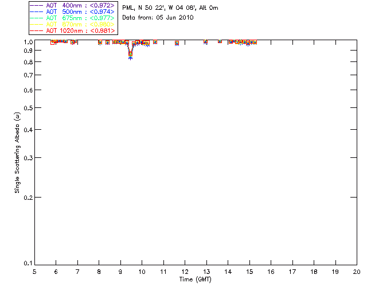Image resolution: width=367 pixels, height=294 pixels.
Task: Click the x-axis label 10
Action: pyautogui.click(x=142, y=272)
